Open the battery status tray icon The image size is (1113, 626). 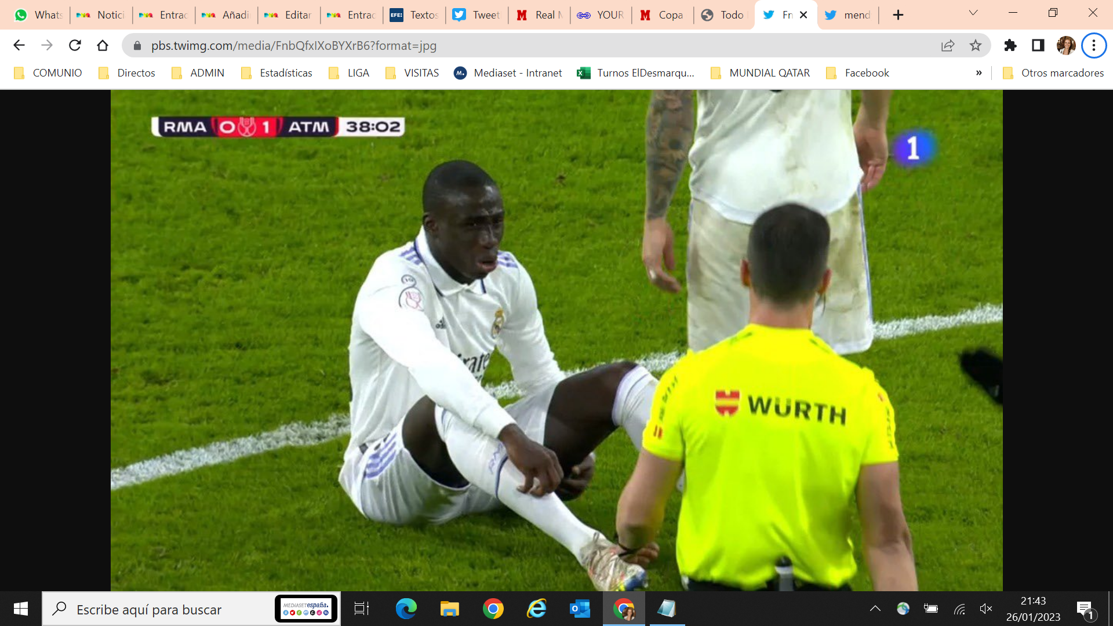(x=931, y=609)
